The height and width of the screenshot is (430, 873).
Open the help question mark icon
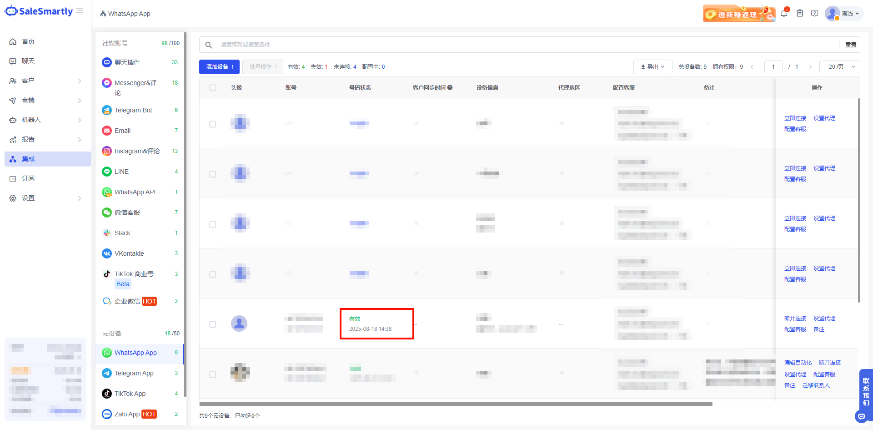(x=814, y=14)
